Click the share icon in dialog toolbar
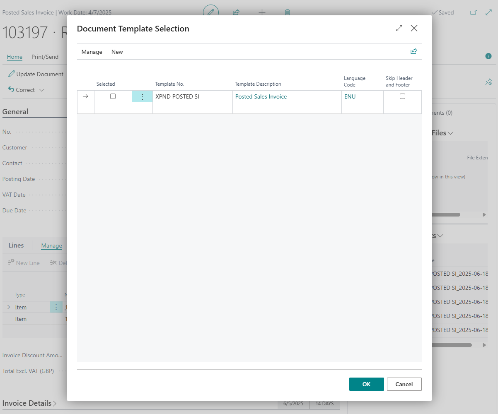 tap(413, 51)
